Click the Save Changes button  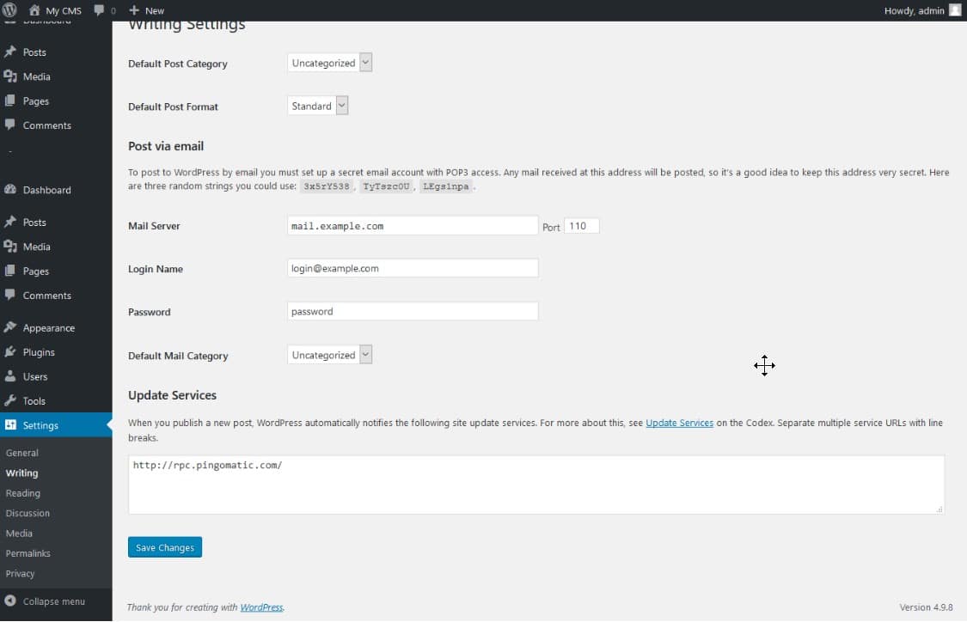click(x=164, y=546)
